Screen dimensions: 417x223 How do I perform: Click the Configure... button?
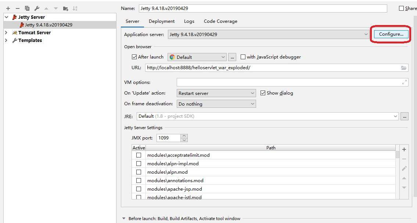pyautogui.click(x=391, y=34)
